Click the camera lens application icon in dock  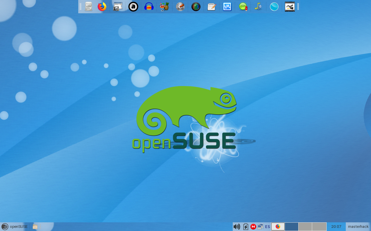click(196, 6)
